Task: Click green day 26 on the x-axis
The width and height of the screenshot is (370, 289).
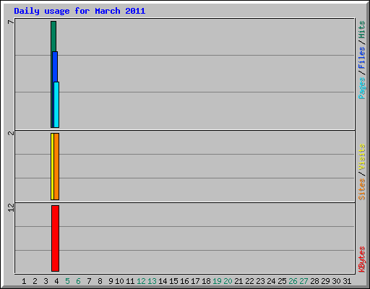Action: [293, 281]
